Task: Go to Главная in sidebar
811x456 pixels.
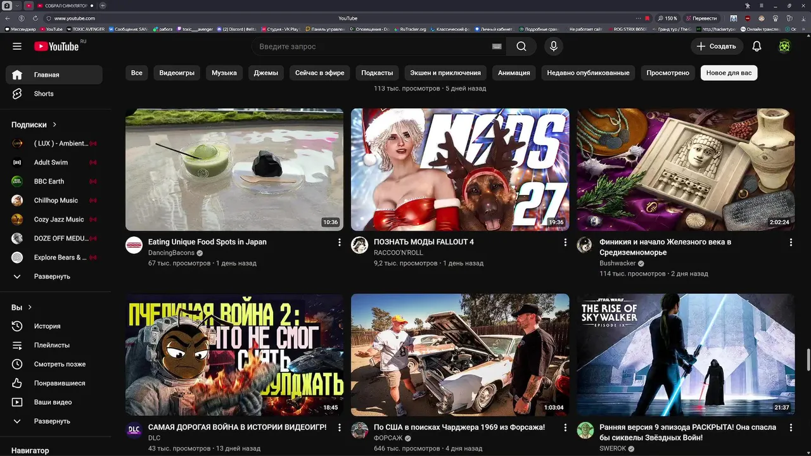Action: click(54, 75)
